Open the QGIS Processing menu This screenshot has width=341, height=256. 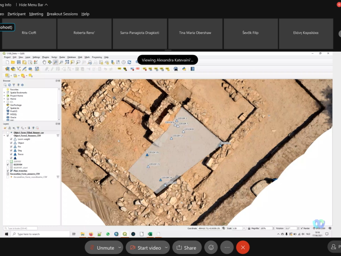(x=97, y=57)
